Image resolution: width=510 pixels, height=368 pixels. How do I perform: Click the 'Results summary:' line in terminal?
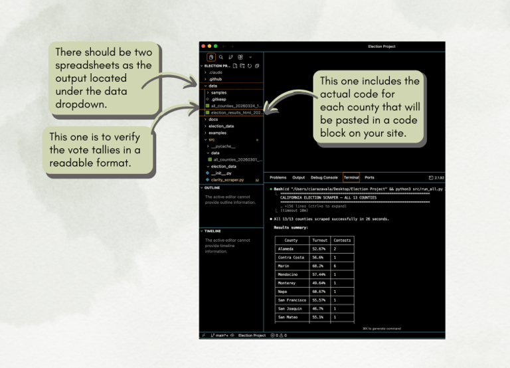[x=291, y=227]
